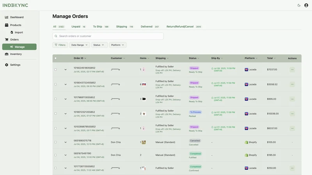The height and width of the screenshot is (175, 312).
Task: Check the box for order 1018043732455852
Action: [x=55, y=84]
